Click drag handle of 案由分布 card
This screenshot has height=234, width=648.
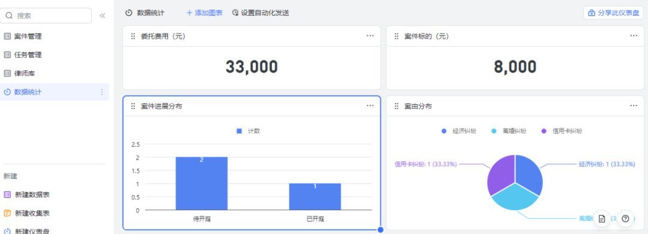click(397, 107)
